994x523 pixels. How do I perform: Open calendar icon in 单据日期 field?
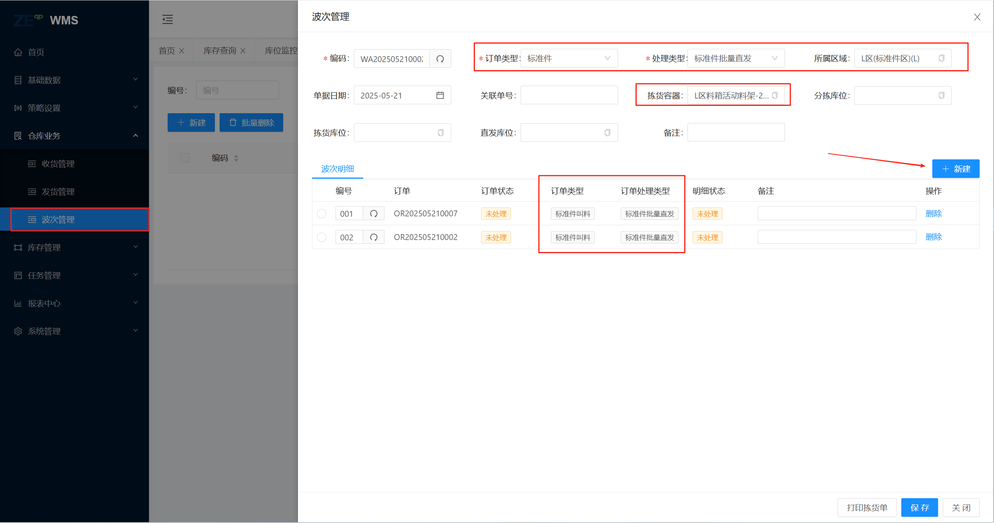pos(440,95)
